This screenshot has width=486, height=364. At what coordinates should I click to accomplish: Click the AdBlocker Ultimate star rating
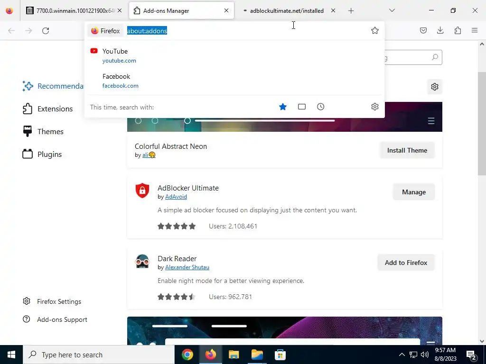pos(177,226)
